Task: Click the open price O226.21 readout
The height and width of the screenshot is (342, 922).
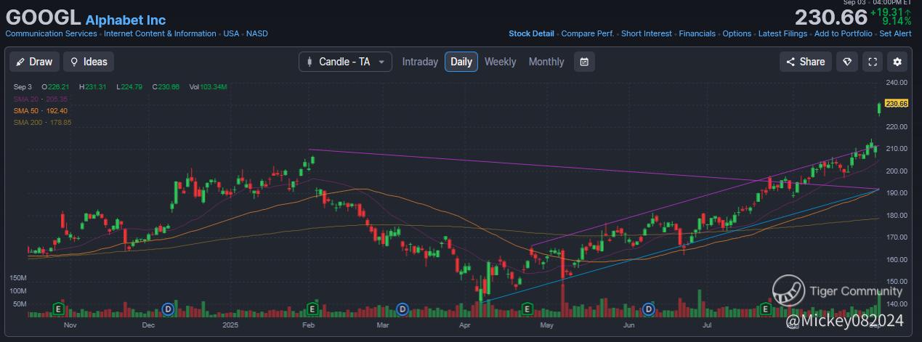Action: pos(54,87)
